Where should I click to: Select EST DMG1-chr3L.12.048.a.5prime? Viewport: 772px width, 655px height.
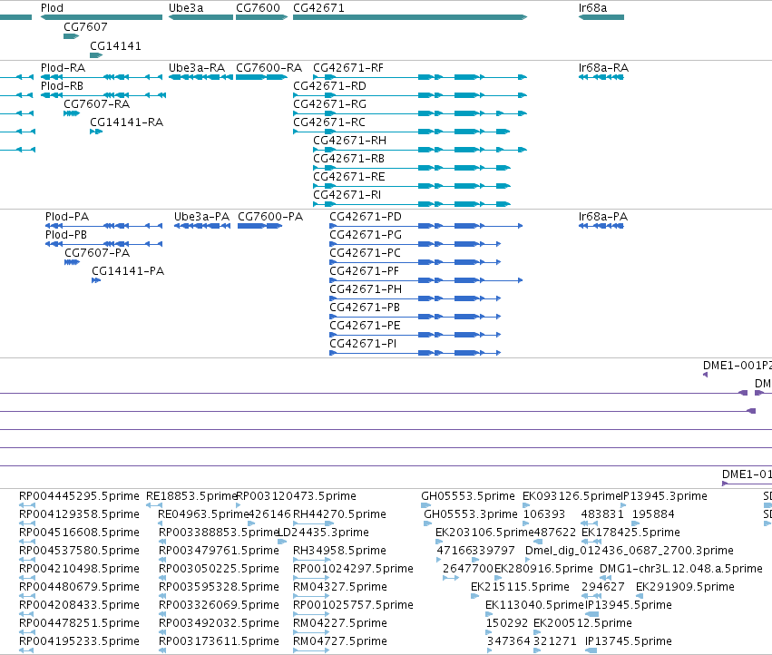681,569
